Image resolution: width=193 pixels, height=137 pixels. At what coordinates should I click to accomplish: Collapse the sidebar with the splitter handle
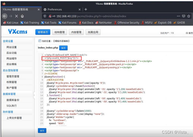point(34,95)
